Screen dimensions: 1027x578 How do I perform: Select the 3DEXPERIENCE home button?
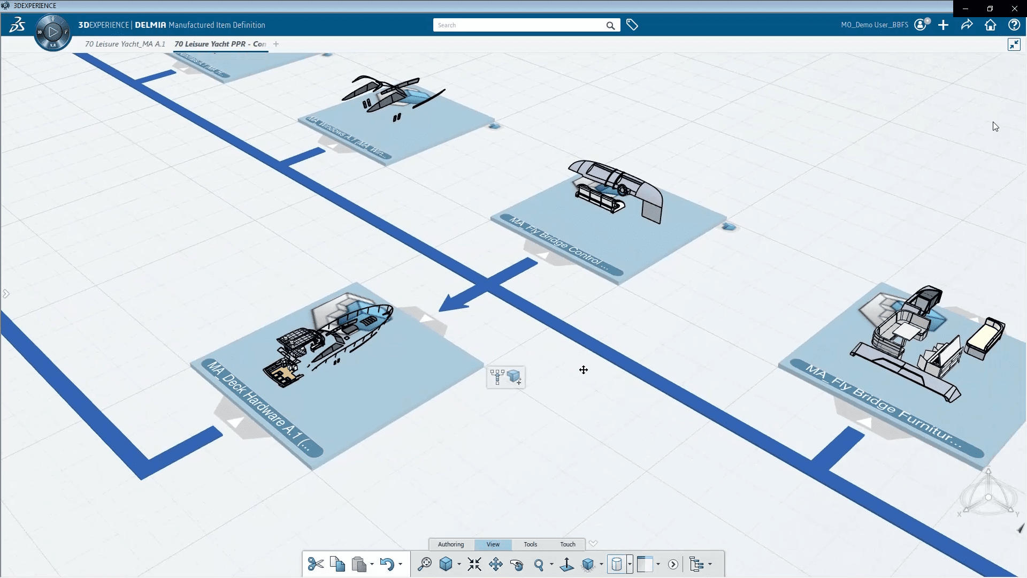click(x=990, y=25)
